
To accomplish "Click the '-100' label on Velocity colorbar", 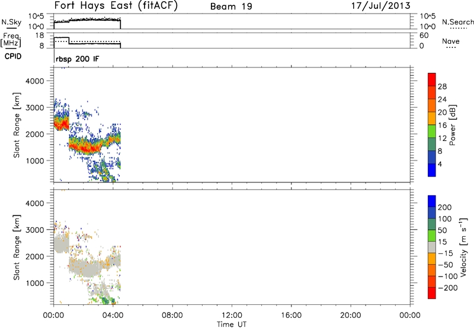I will 448,276.
